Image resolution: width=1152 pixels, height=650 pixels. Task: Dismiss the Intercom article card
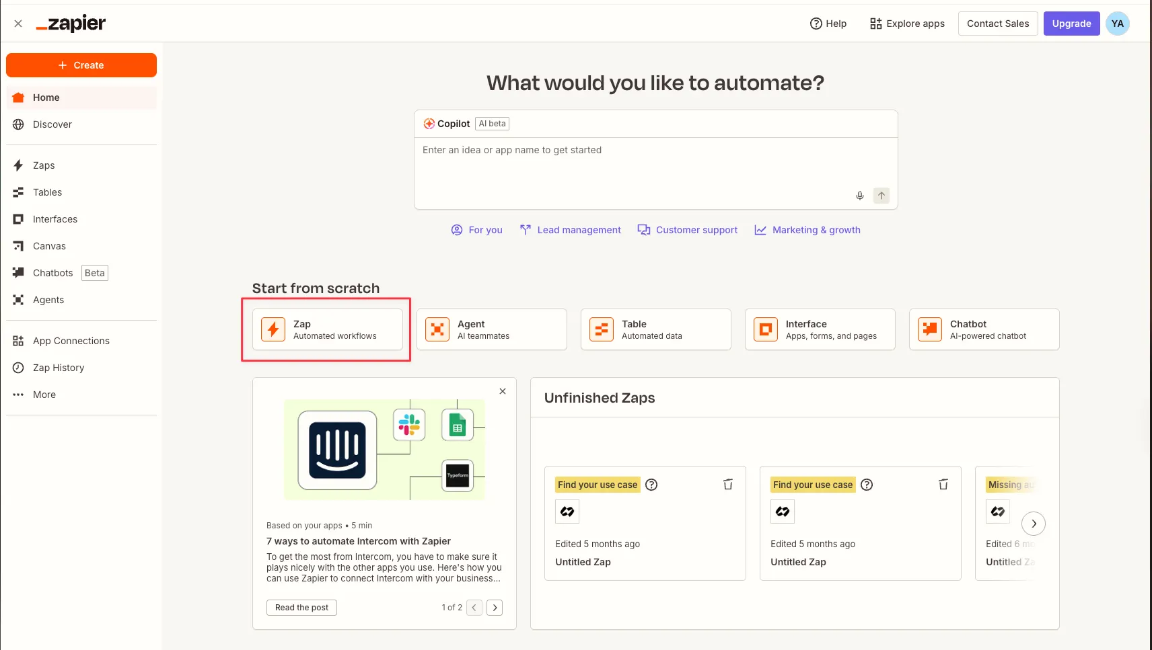[x=503, y=391]
